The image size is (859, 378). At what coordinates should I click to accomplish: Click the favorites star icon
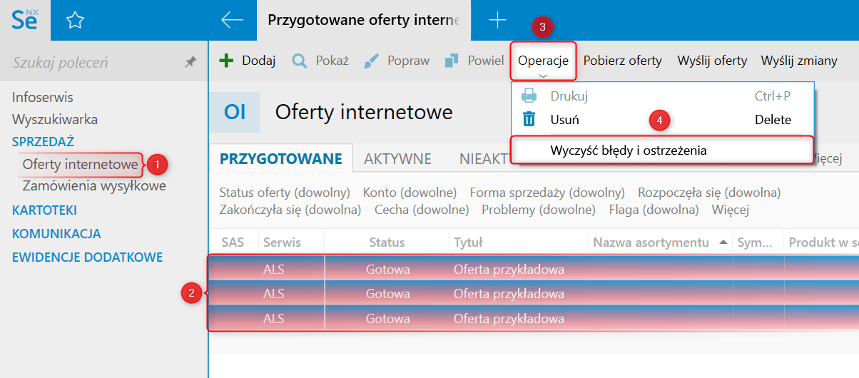click(x=75, y=21)
